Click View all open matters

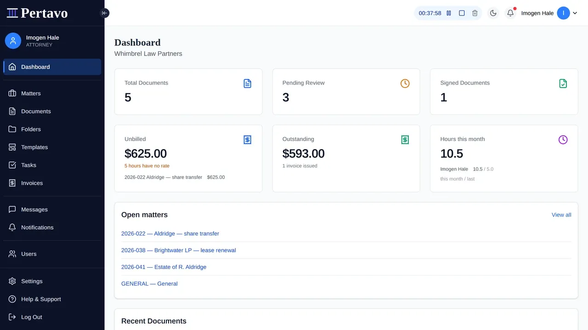pyautogui.click(x=561, y=215)
